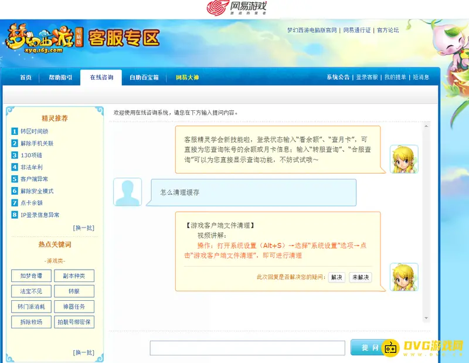Open 网易通行证 link
Viewport: 469px width, 363px height.
357,30
